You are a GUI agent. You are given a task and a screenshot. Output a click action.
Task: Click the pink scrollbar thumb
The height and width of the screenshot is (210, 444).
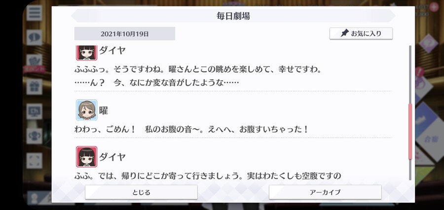coord(410,131)
